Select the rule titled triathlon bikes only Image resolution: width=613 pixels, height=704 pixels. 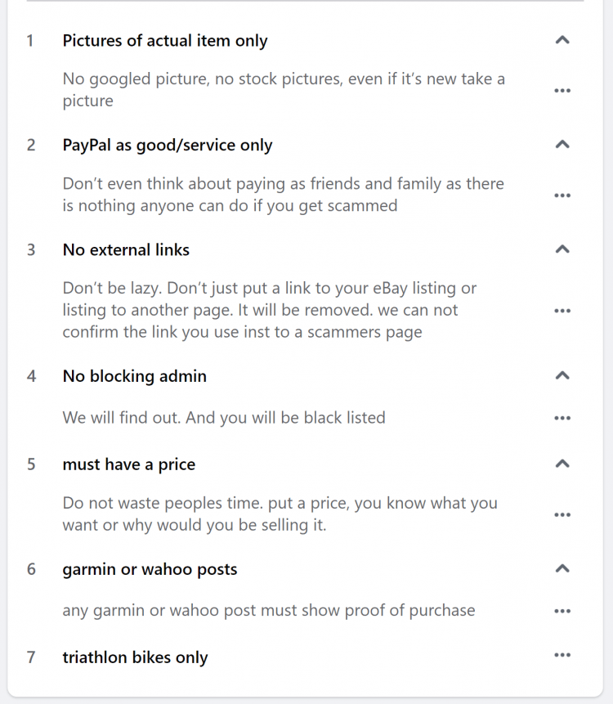coord(136,657)
